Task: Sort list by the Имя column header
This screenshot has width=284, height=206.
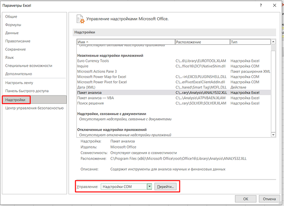Action: click(126, 42)
